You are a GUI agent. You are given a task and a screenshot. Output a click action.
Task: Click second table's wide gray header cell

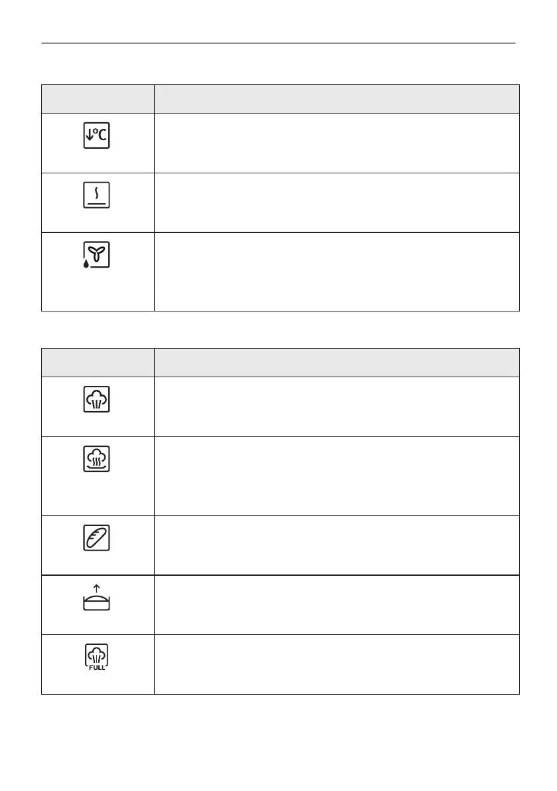[337, 362]
